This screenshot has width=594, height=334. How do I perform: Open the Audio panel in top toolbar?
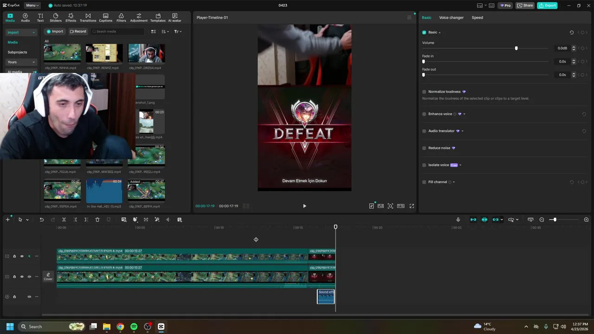(x=25, y=18)
